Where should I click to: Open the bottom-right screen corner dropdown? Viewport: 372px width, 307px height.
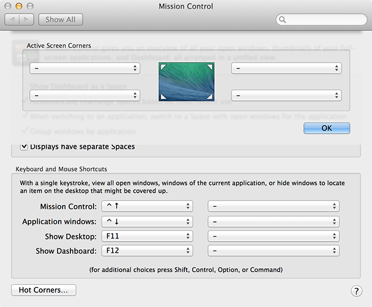286,96
